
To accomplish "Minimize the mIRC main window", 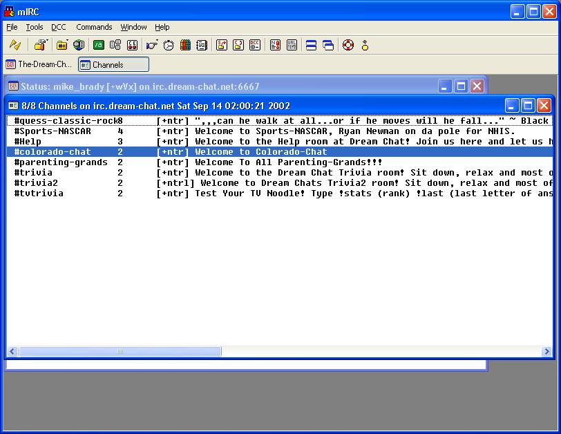I will tap(517, 12).
